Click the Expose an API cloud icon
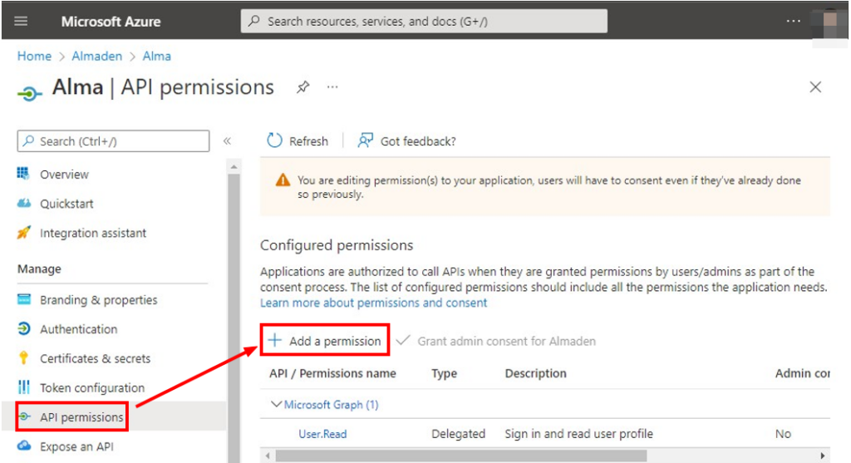Image resolution: width=851 pixels, height=463 pixels. [24, 446]
